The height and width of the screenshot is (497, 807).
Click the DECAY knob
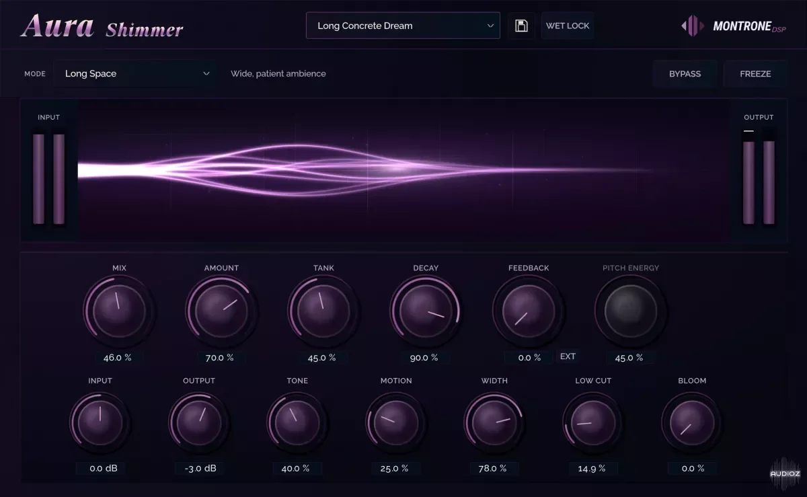[x=425, y=310]
